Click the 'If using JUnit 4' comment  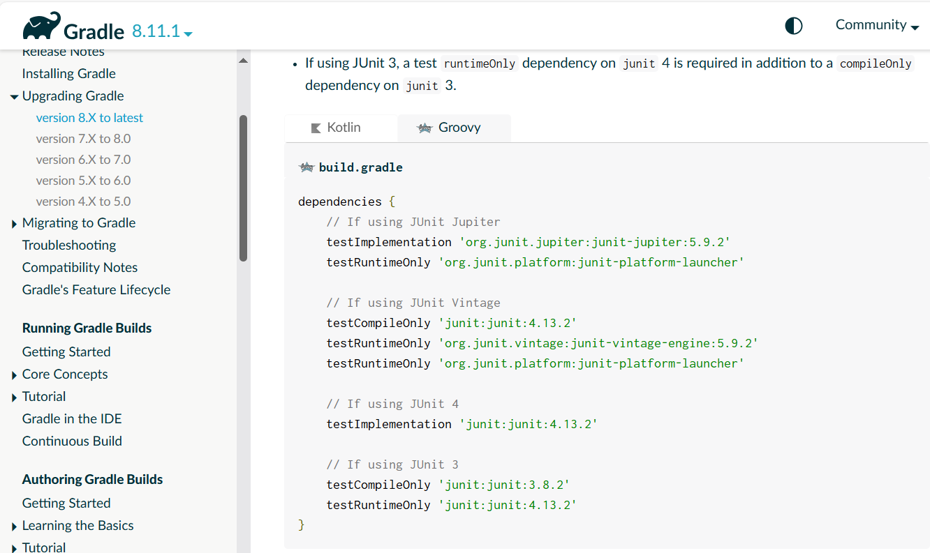click(x=392, y=404)
